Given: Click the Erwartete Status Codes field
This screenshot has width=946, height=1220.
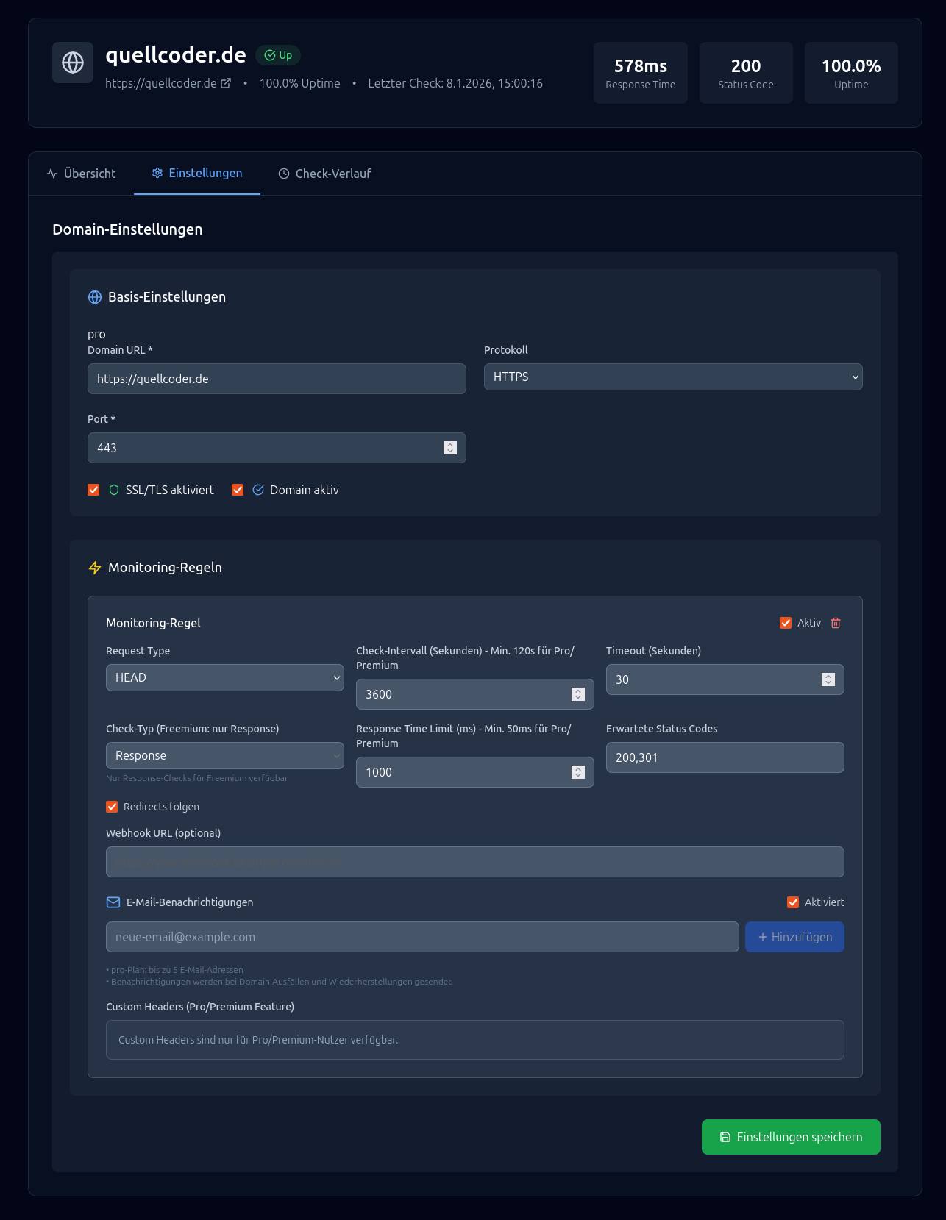Looking at the screenshot, I should pos(725,757).
